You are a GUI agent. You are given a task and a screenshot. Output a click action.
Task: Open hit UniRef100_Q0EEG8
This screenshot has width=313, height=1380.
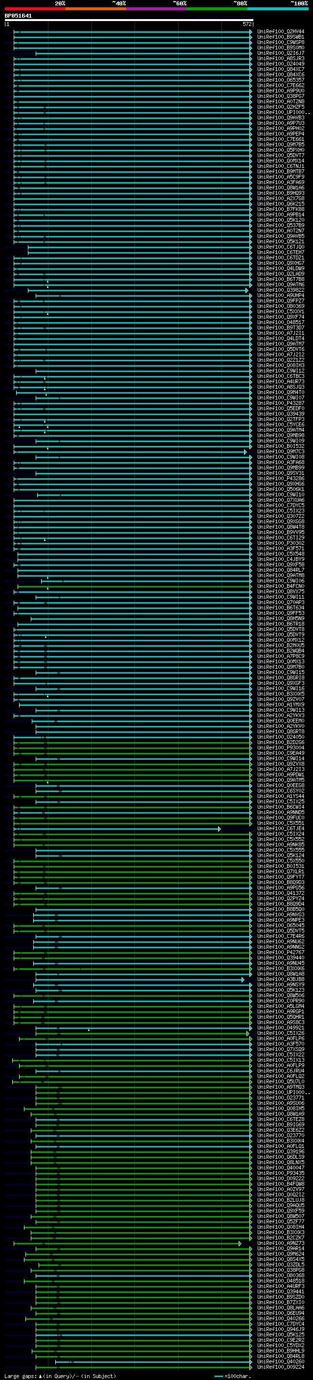pos(281,785)
